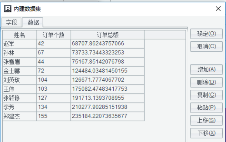The width and height of the screenshot is (226, 142).
Task: Select total cell 68707.86243757066
Action: (108, 44)
